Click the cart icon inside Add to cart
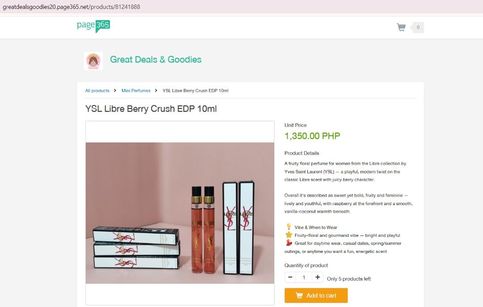The height and width of the screenshot is (307, 483). [x=299, y=295]
